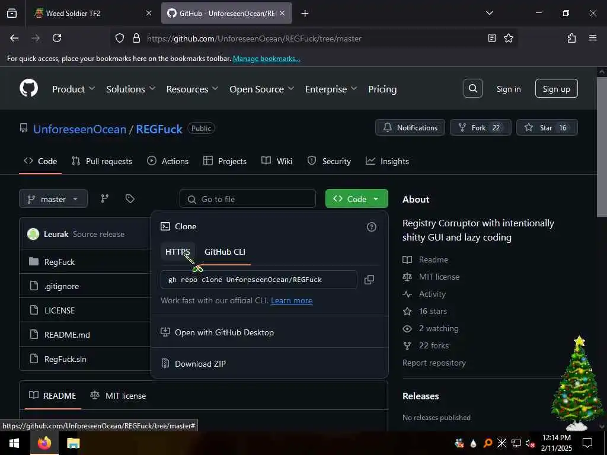Image resolution: width=607 pixels, height=455 pixels.
Task: Switch to the HTTPS clone tab
Action: [x=178, y=252]
